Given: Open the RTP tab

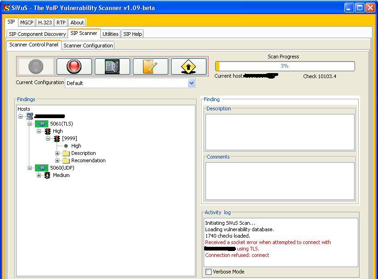Looking at the screenshot, I should point(61,23).
